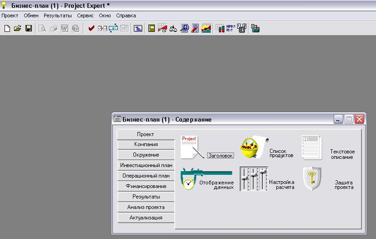Click the last teal calculator toolbar icon
376x239 pixels.
click(x=255, y=28)
